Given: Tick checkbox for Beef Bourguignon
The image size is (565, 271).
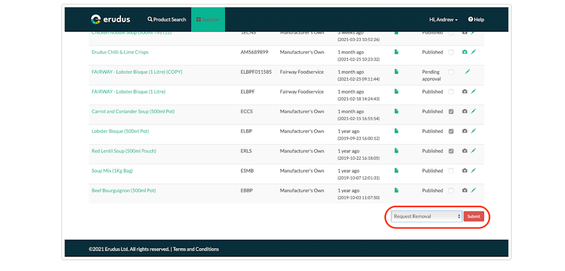Looking at the screenshot, I should 451,190.
